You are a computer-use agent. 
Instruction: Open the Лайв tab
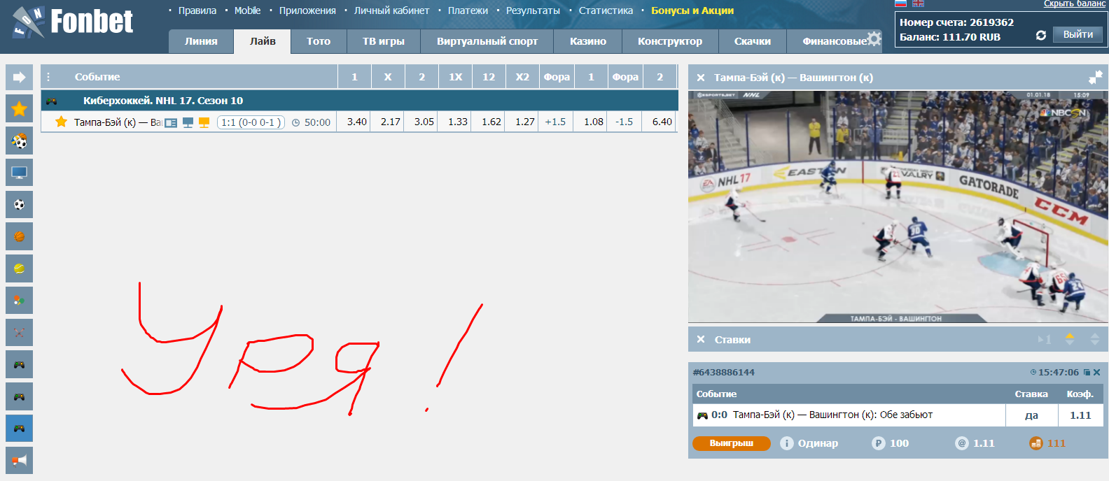click(263, 41)
